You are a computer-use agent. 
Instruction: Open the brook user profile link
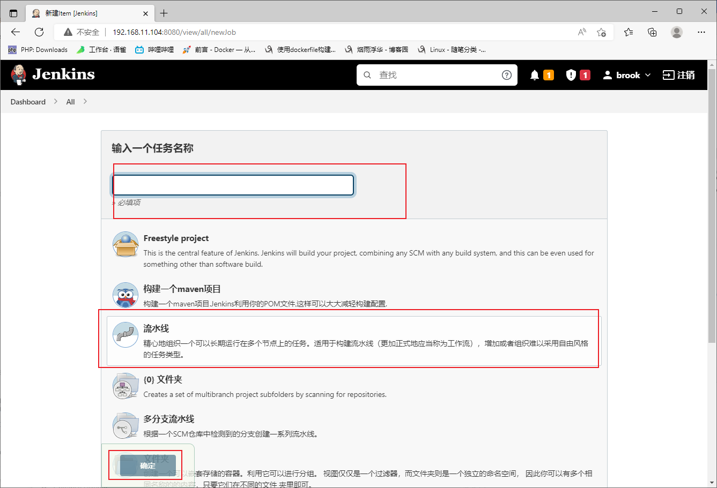pos(622,75)
